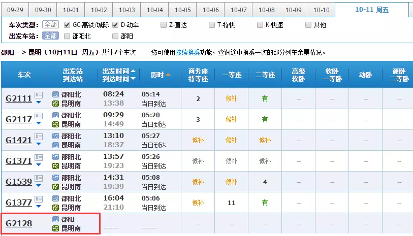Open ID card icon for G1539

click(x=39, y=178)
